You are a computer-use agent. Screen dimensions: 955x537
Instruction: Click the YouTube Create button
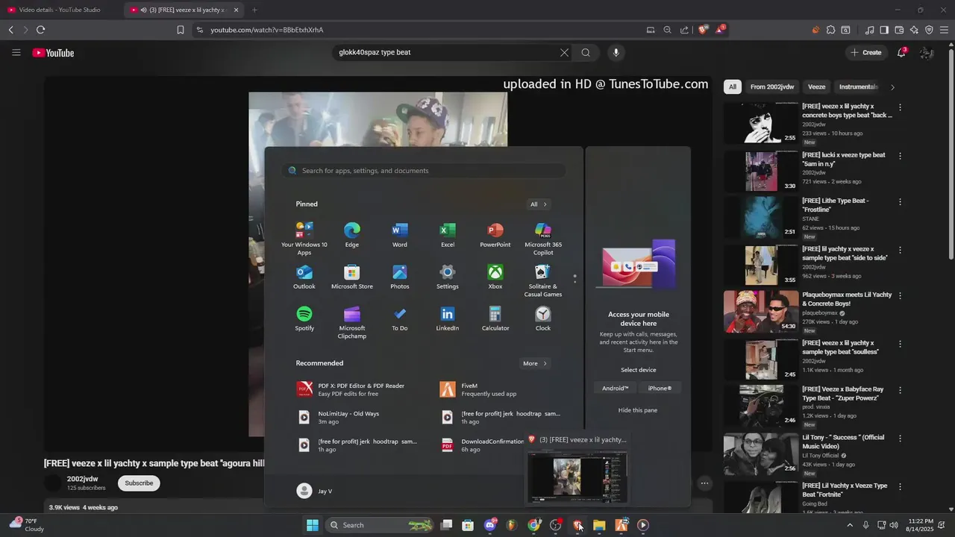(x=865, y=52)
